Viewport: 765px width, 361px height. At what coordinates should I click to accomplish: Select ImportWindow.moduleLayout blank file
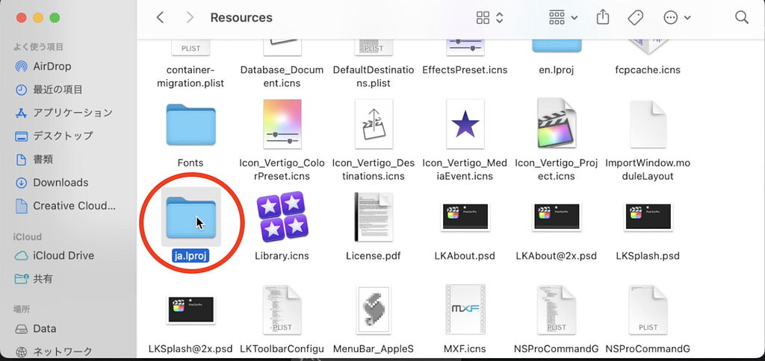[648, 124]
